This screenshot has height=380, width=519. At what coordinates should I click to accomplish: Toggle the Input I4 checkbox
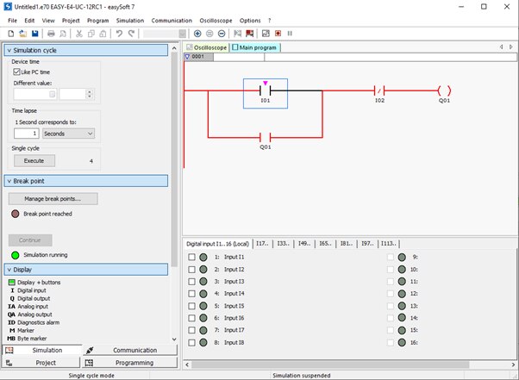(191, 294)
